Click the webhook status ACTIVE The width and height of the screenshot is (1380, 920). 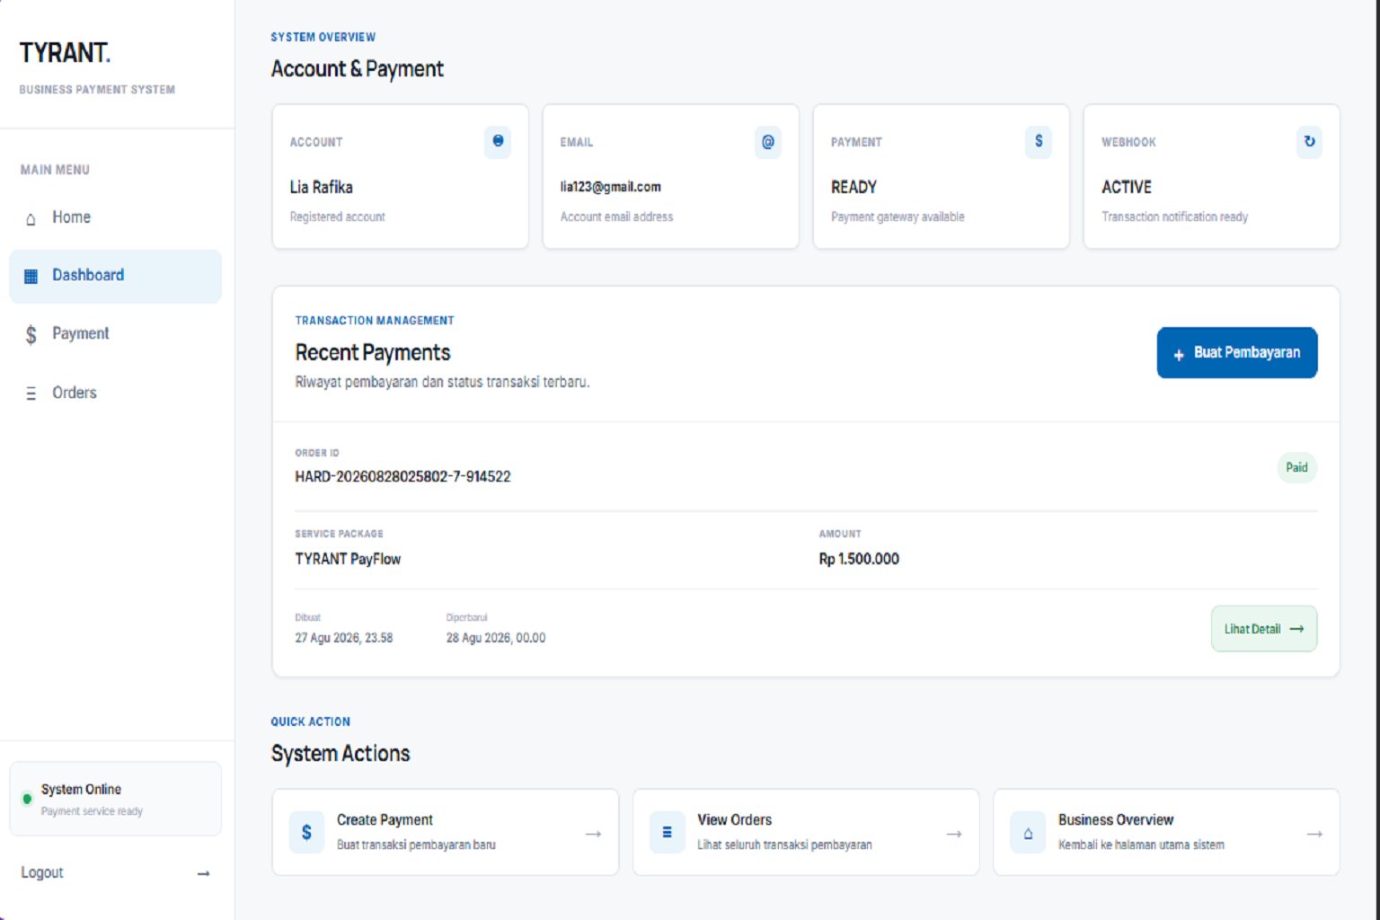1127,187
